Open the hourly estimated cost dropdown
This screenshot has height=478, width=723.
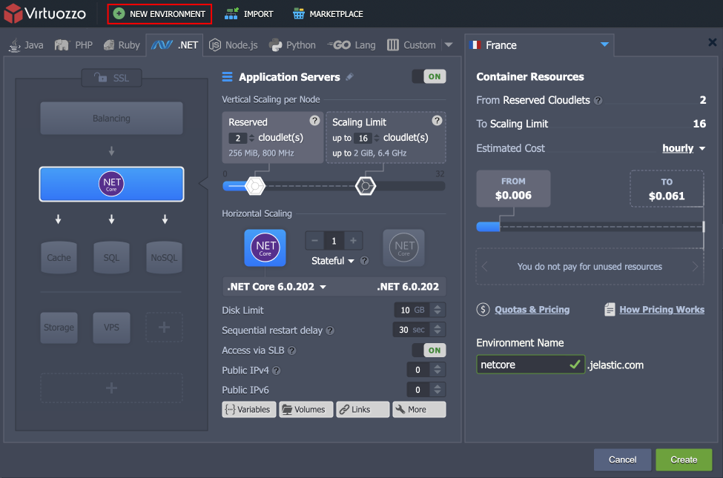683,148
